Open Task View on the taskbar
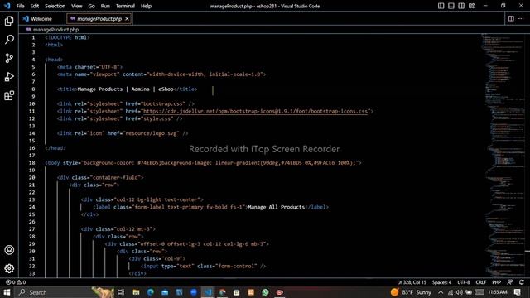 pyautogui.click(x=121, y=292)
